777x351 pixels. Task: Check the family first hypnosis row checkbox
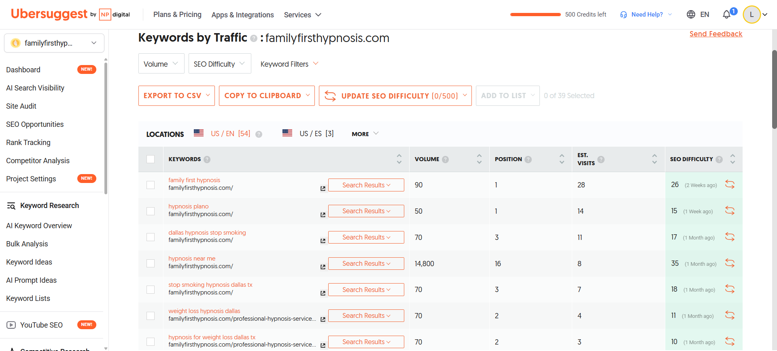tap(151, 185)
